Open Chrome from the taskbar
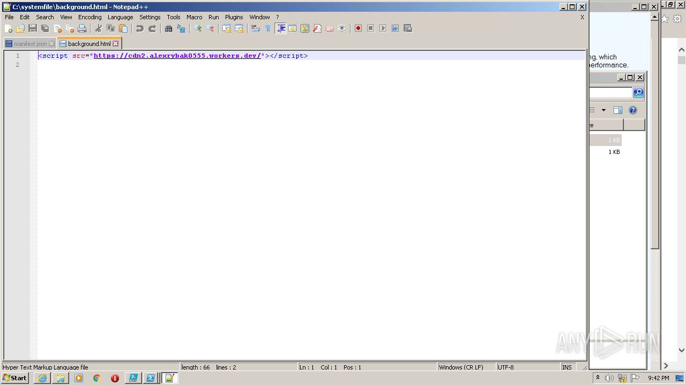The height and width of the screenshot is (385, 686). tap(97, 378)
